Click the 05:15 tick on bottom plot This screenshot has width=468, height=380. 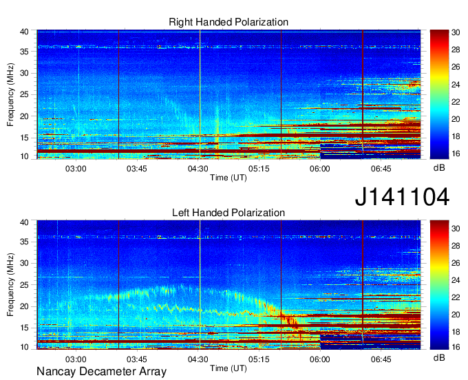pyautogui.click(x=259, y=359)
